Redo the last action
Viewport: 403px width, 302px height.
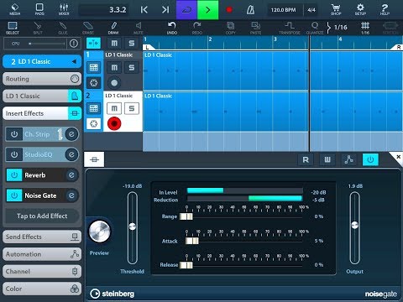[196, 28]
